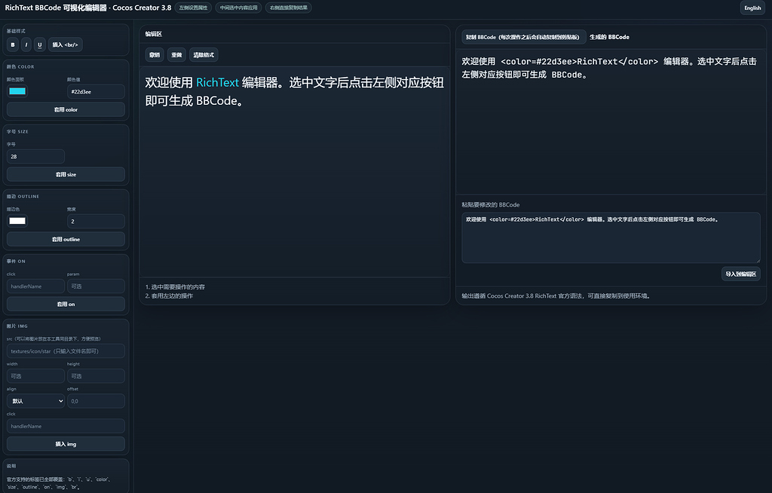Apply the color tag to selection
This screenshot has width=772, height=493.
tap(66, 109)
